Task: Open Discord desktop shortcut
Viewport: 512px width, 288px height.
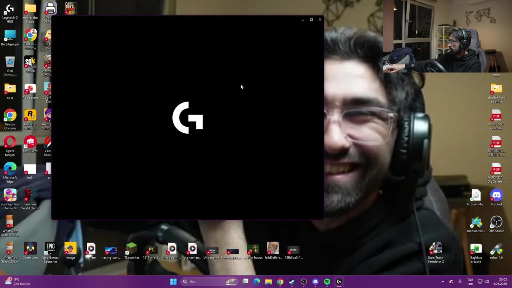Action: (x=496, y=198)
